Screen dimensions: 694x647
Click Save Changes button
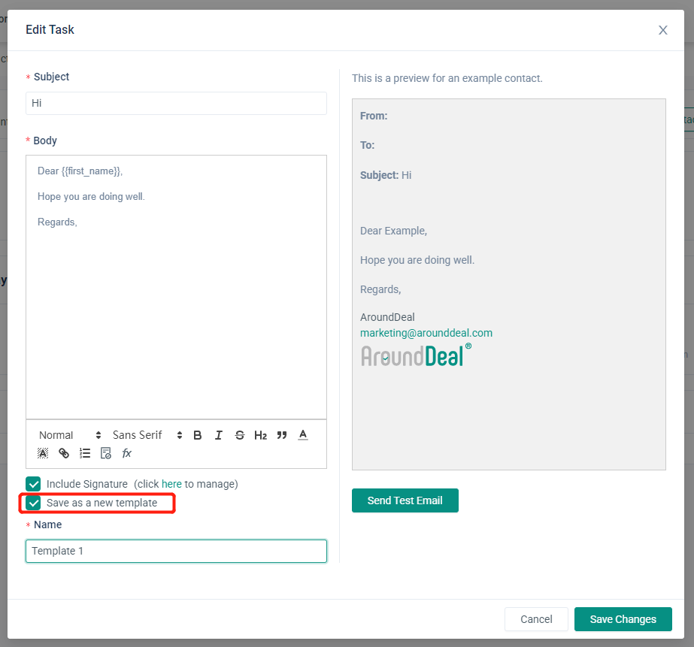[x=623, y=619]
